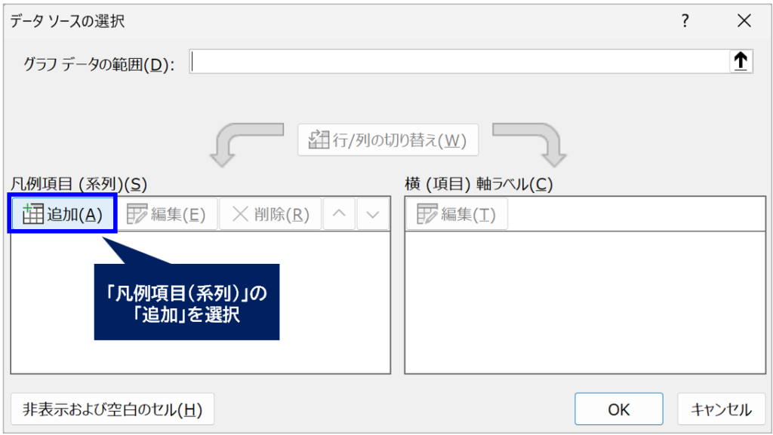Click the icon on the 行/列の切り替え button
The image size is (773, 435).
319,139
